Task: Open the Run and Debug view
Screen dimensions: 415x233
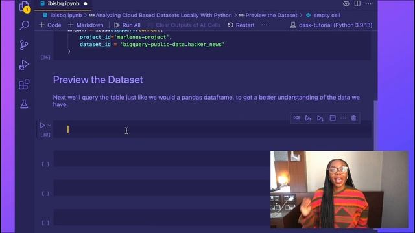Action: pos(24,65)
